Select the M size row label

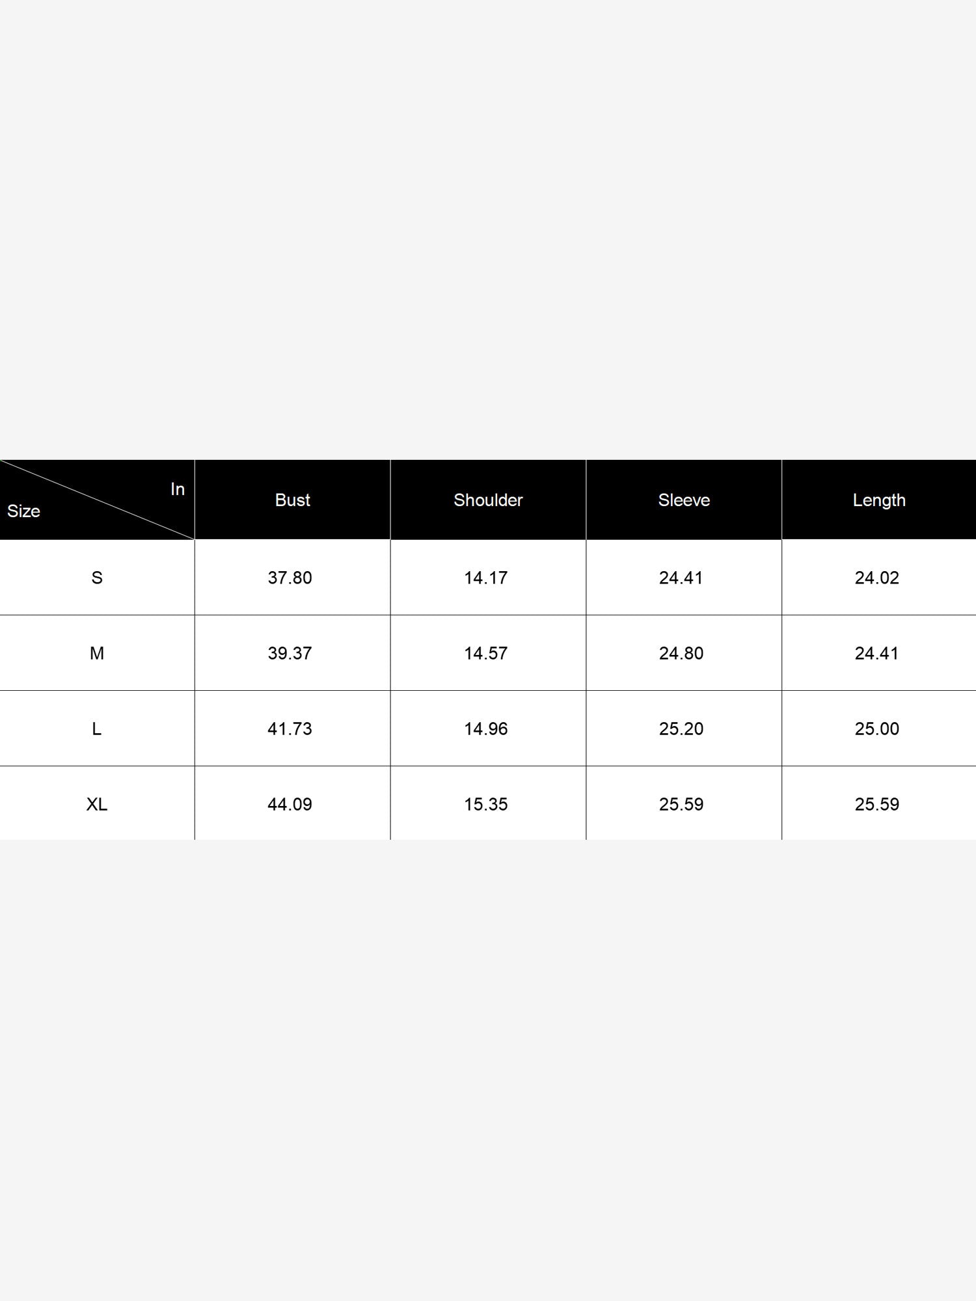(97, 653)
